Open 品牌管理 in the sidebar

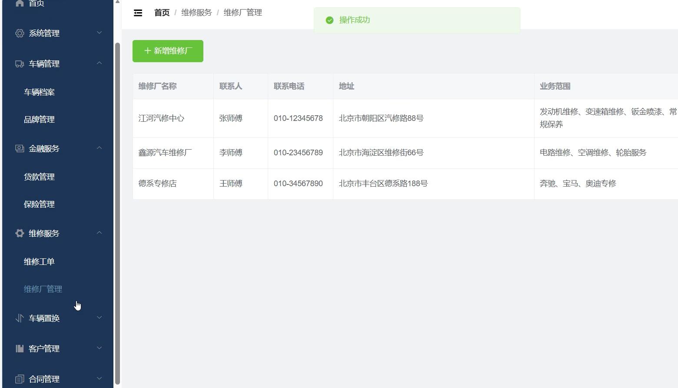(x=39, y=120)
